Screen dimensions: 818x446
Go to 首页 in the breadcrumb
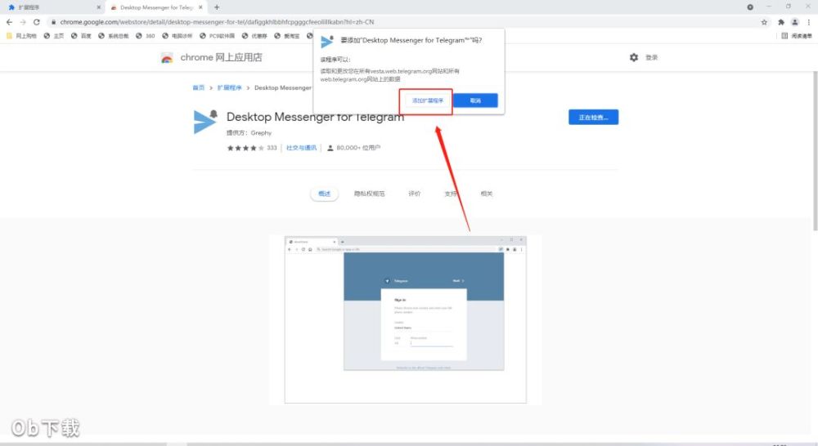(x=199, y=87)
